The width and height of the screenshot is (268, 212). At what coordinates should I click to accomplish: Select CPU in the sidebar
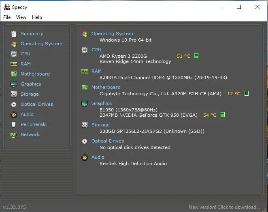pos(26,54)
